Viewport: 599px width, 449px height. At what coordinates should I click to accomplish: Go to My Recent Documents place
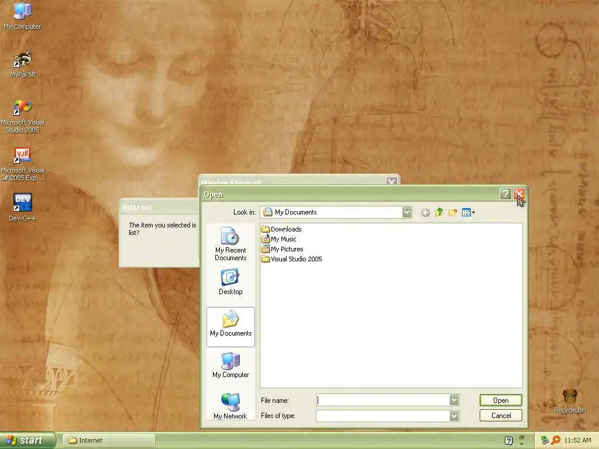[230, 244]
